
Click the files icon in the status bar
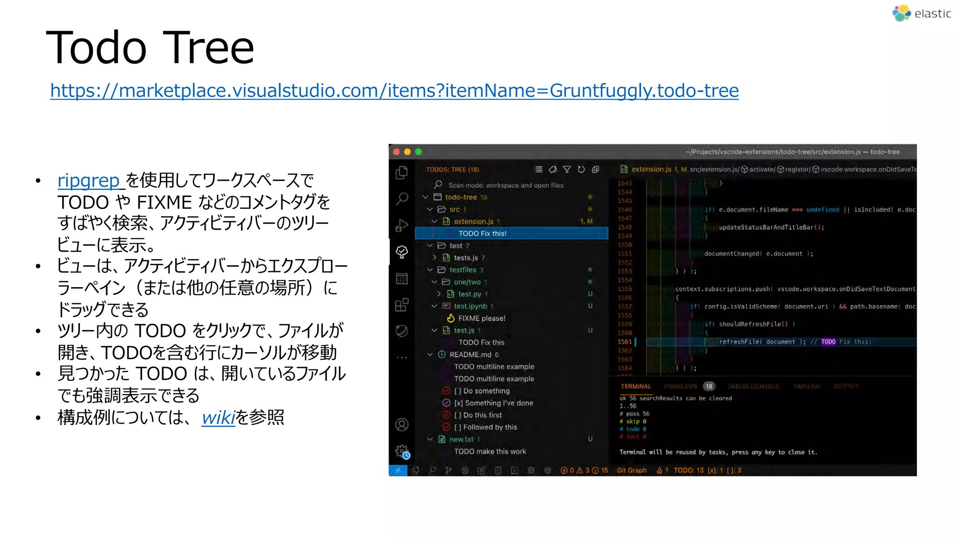[415, 470]
